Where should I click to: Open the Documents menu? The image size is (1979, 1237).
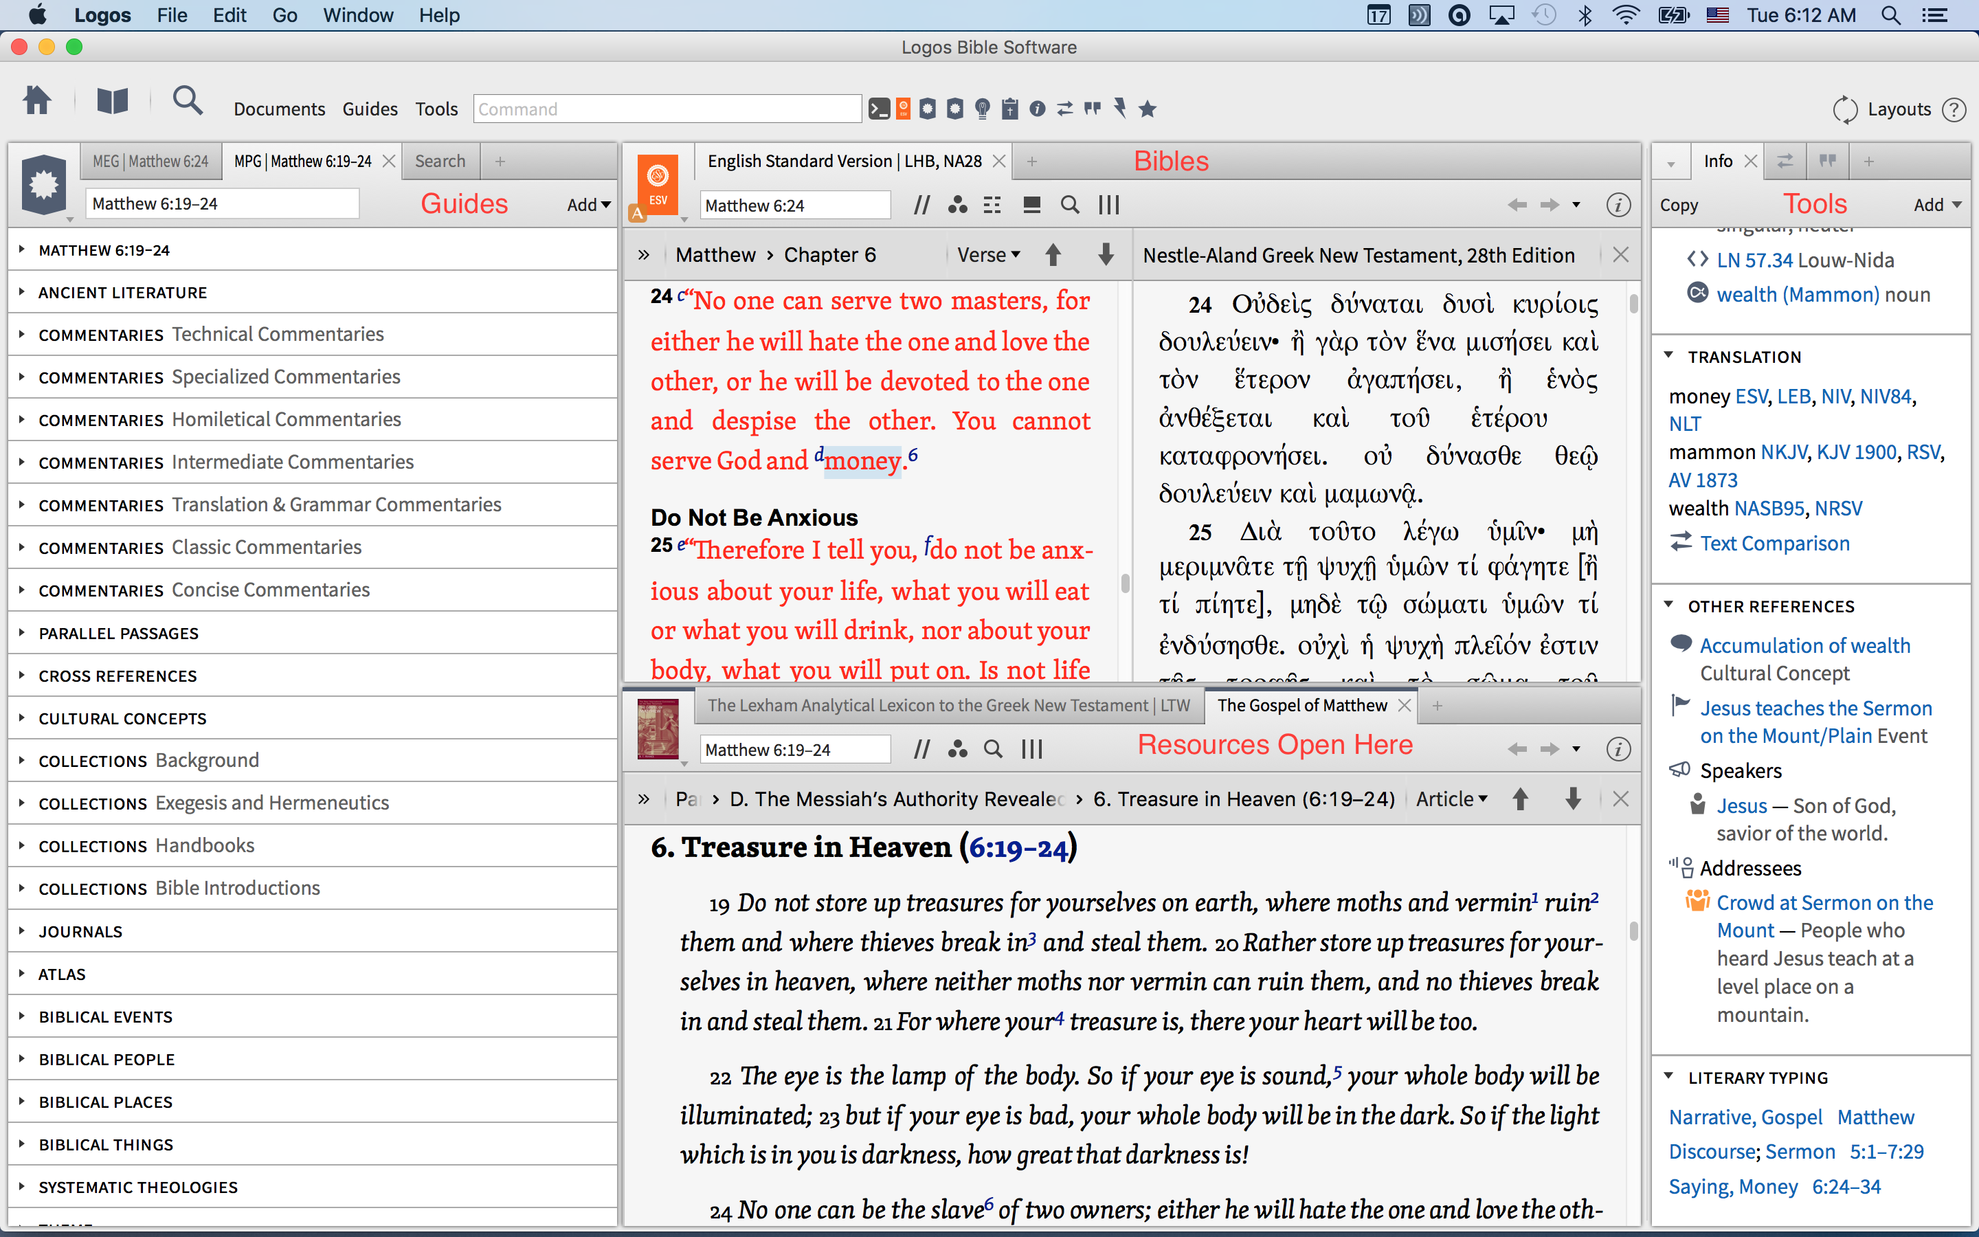279,109
